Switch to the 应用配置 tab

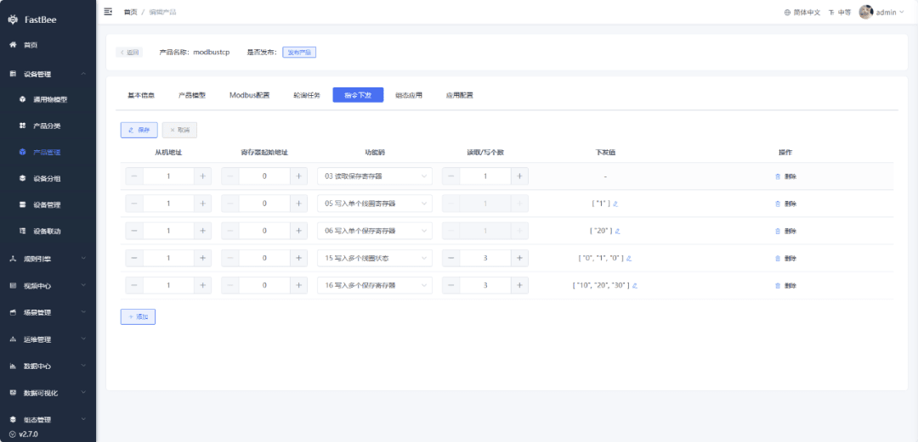click(460, 95)
